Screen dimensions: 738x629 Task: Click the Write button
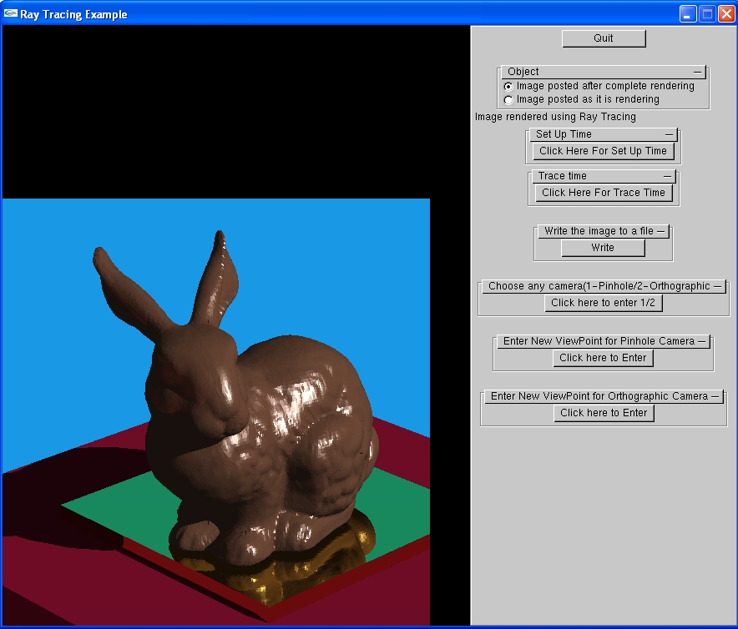tap(603, 248)
